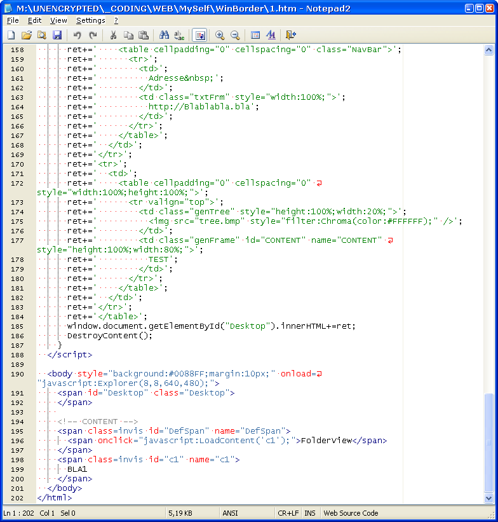Click the ANSI encoding status field
The image size is (498, 522).
tap(230, 513)
